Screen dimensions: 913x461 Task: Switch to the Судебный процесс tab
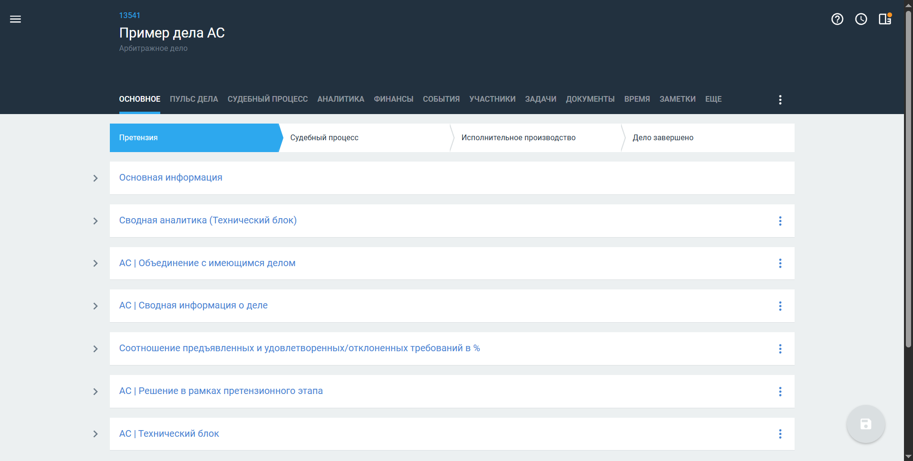click(x=267, y=99)
